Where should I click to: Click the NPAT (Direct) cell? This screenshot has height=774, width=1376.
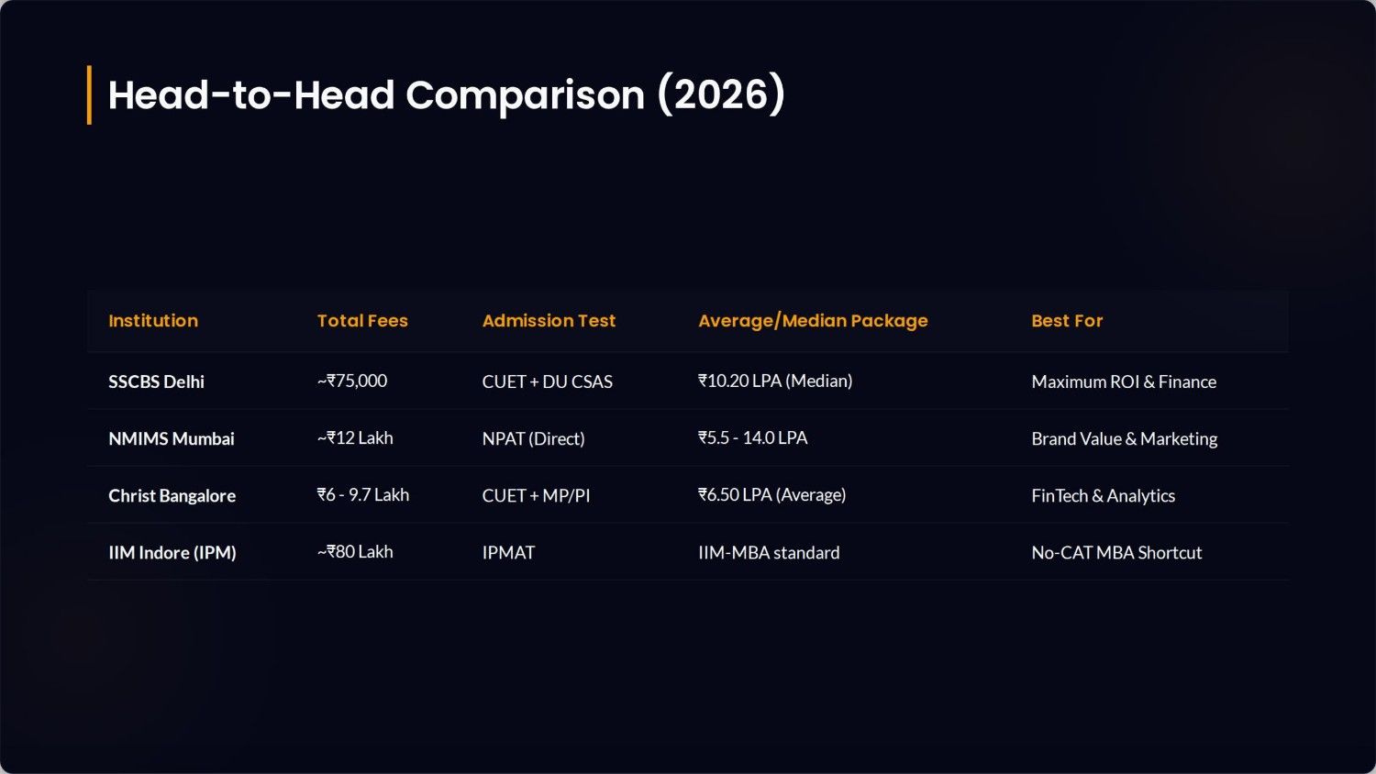click(x=533, y=438)
